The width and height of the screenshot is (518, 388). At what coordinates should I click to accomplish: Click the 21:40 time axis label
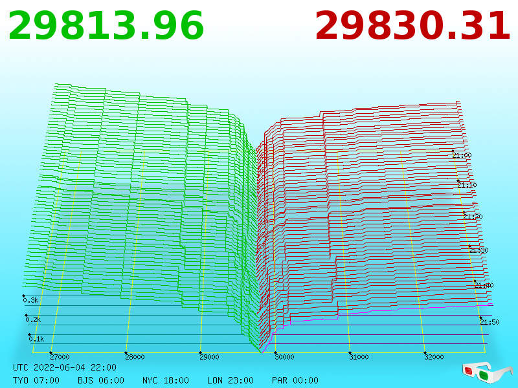pos(484,285)
